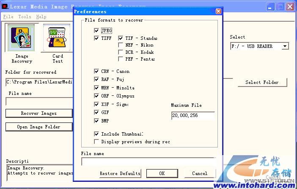
Task: Enable DCR - Kodak checkbox
Action: click(121, 52)
